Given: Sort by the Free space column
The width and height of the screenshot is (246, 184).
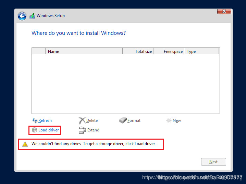Looking at the screenshot, I should (169, 51).
